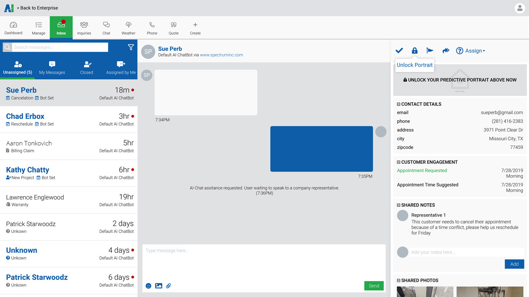Switch to the My Messages tab
Viewport: 529px width, 297px height.
(52, 67)
